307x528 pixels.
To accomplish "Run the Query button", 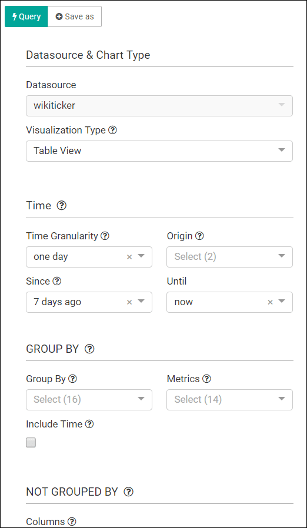I will [26, 16].
